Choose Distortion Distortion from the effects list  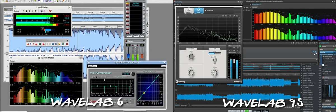[x=307, y=71]
